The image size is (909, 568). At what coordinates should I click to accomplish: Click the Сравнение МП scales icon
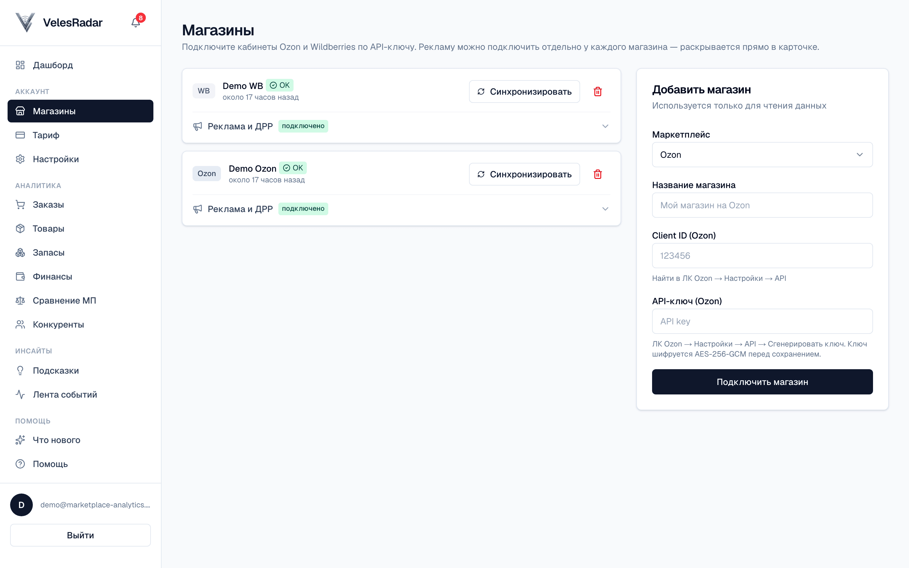pos(20,300)
